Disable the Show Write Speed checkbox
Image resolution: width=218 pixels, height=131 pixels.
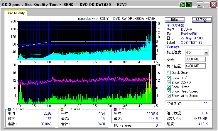click(169, 96)
